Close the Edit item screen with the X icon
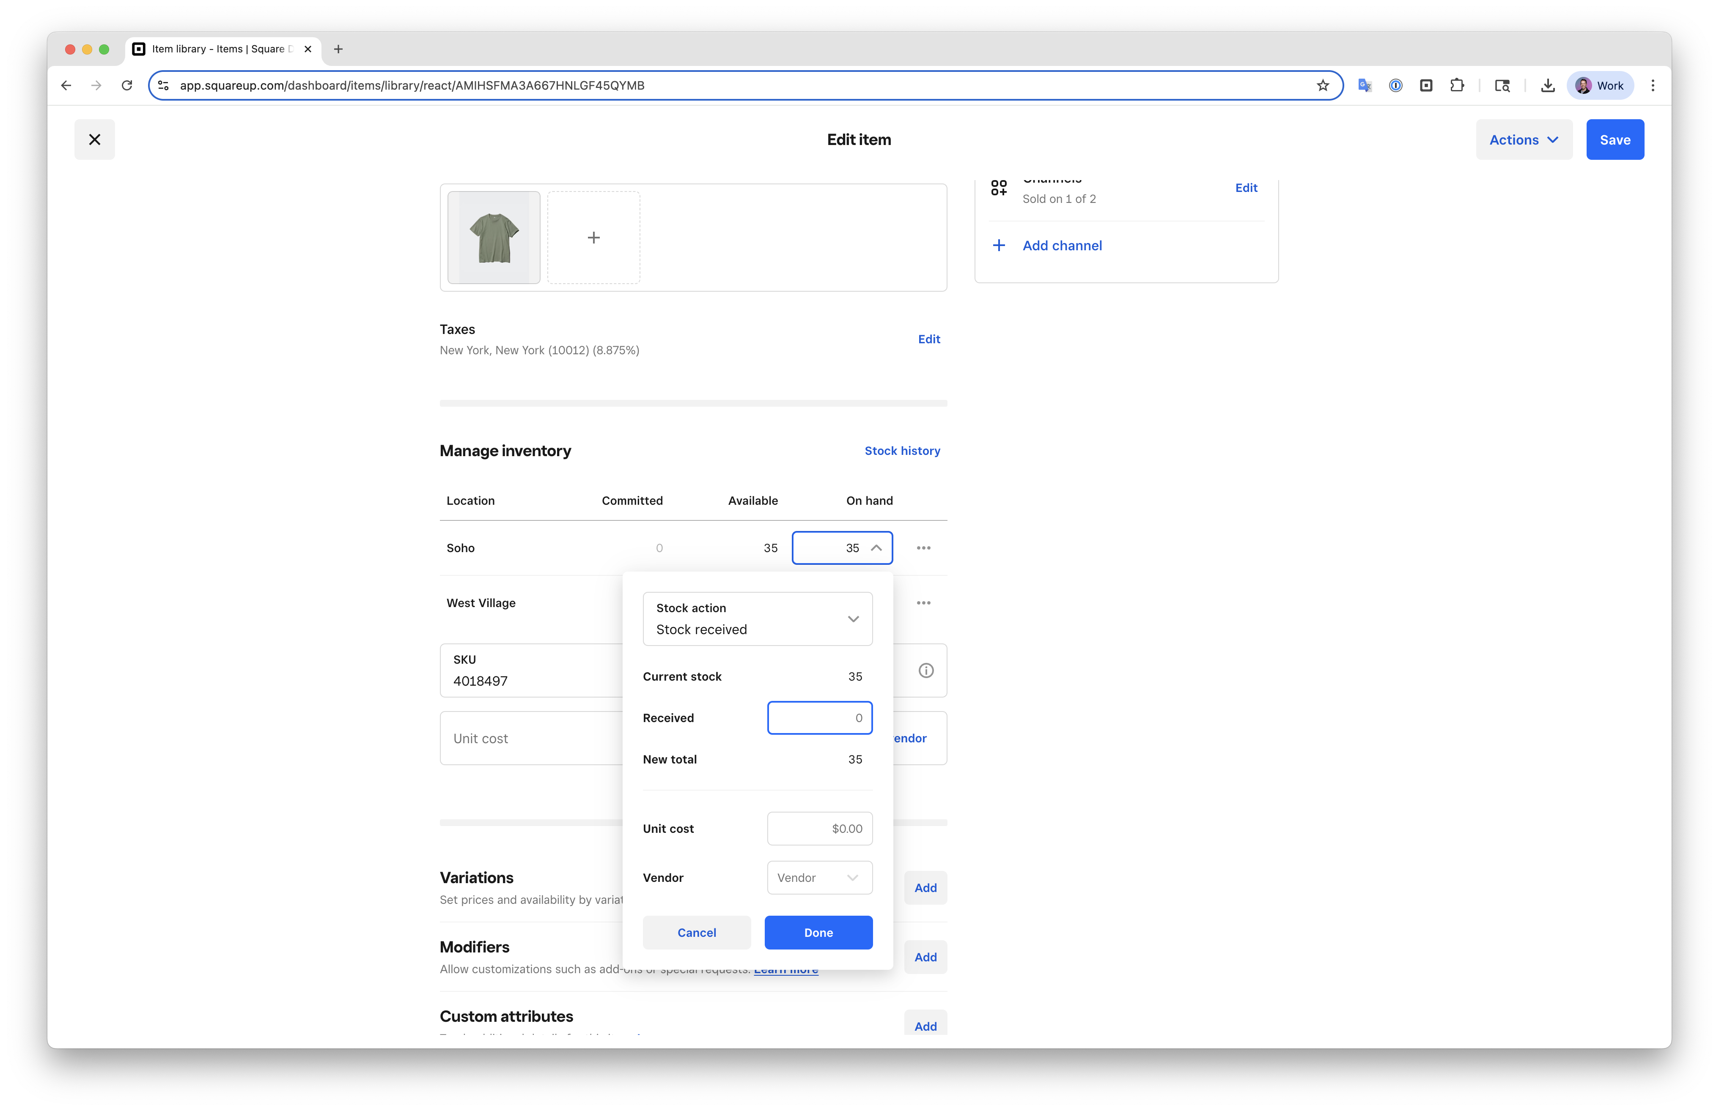The height and width of the screenshot is (1111, 1719). [95, 139]
